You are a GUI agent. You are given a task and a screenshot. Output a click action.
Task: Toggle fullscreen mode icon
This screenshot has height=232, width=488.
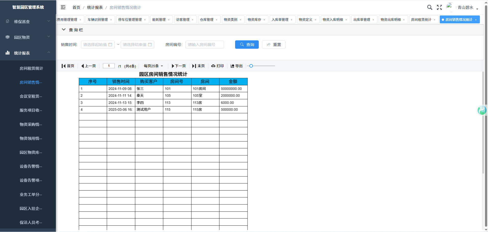point(439,7)
